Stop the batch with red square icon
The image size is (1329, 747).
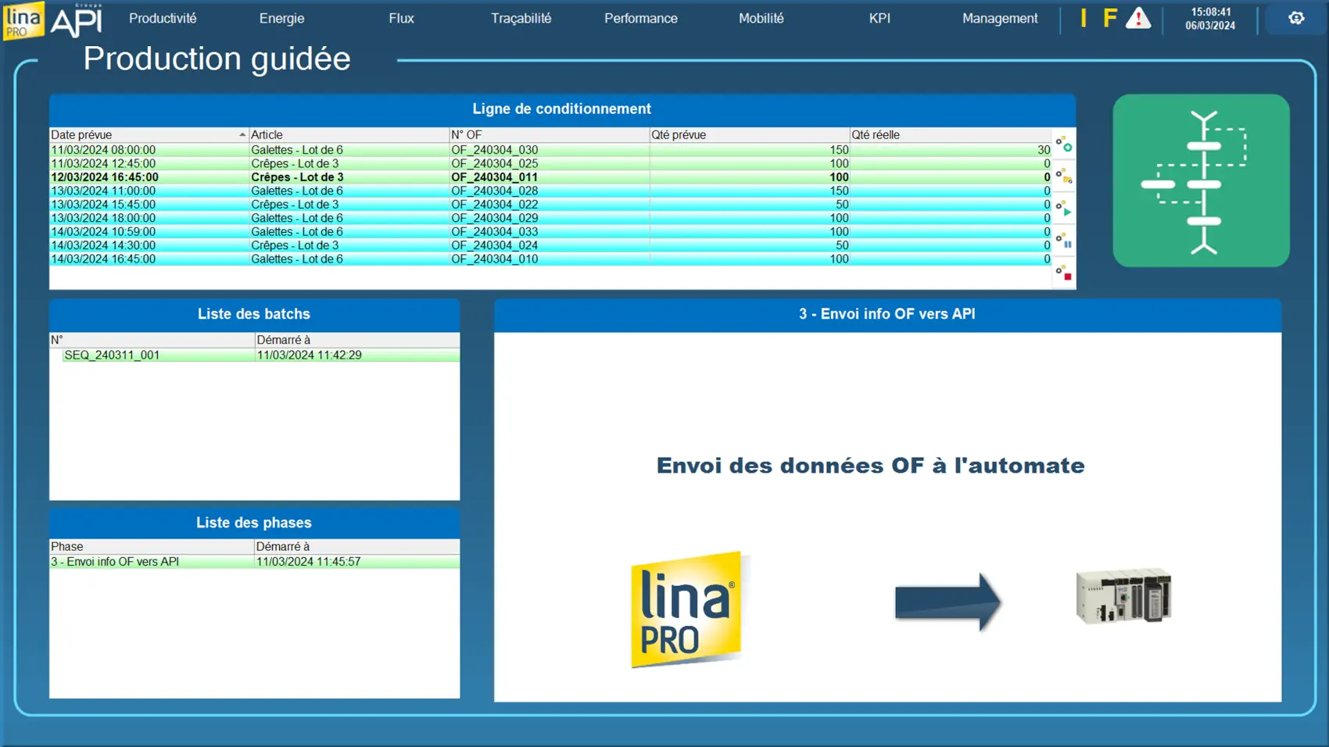tap(1064, 273)
